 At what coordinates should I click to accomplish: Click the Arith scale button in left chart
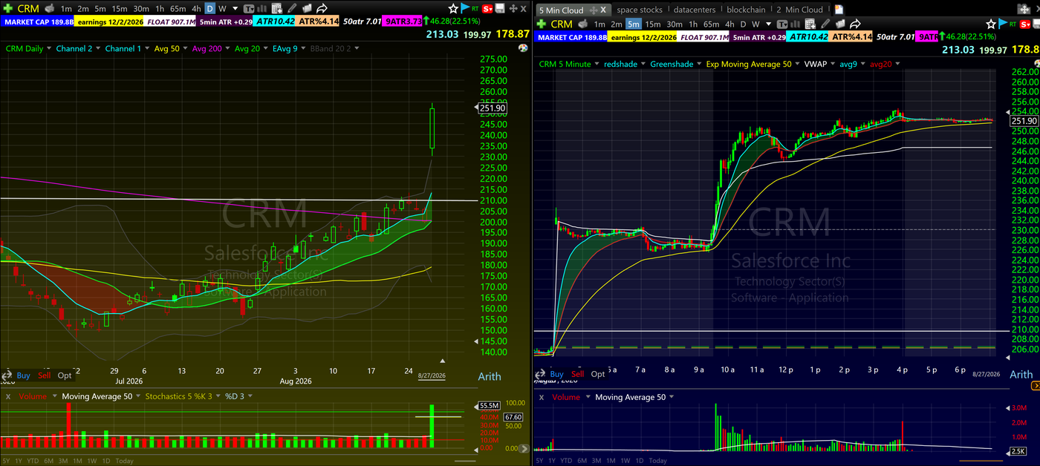click(489, 376)
